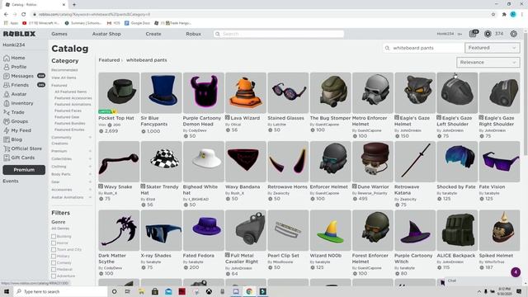Bookmark this page with the star icon
This screenshot has width=528, height=297.
[x=493, y=15]
